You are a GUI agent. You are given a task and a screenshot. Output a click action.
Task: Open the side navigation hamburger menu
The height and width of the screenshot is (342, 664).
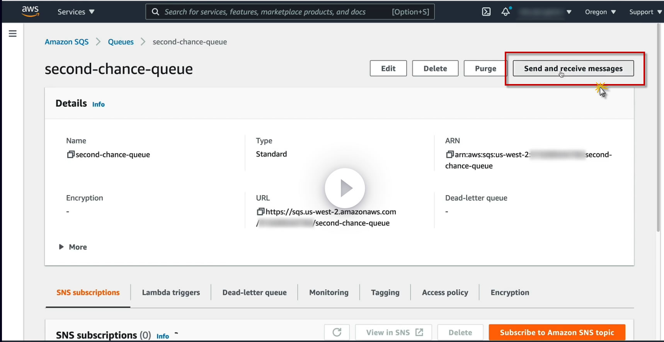pos(13,34)
